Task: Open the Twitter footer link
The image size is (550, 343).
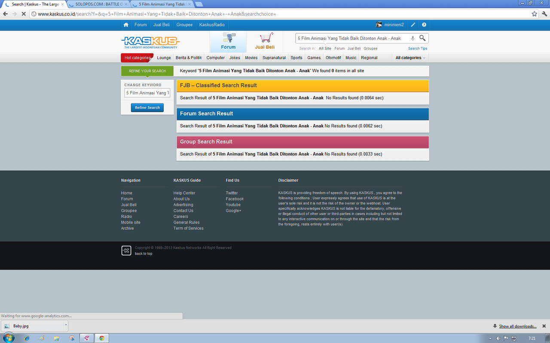Action: 232,193
